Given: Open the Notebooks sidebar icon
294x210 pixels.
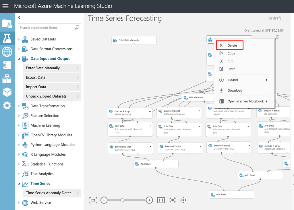Looking at the screenshot, I should click(x=7, y=65).
